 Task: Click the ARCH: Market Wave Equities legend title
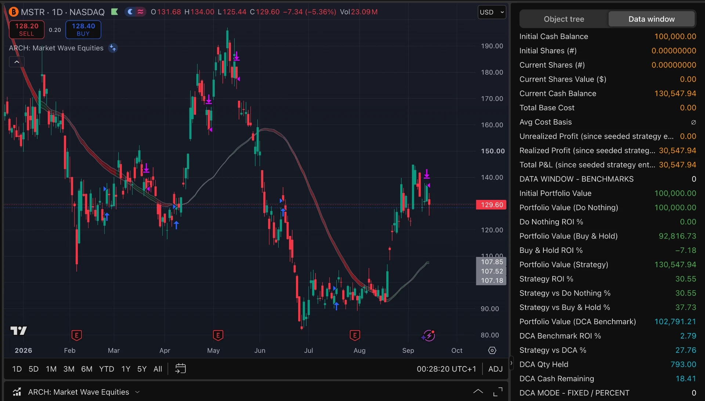(x=56, y=48)
